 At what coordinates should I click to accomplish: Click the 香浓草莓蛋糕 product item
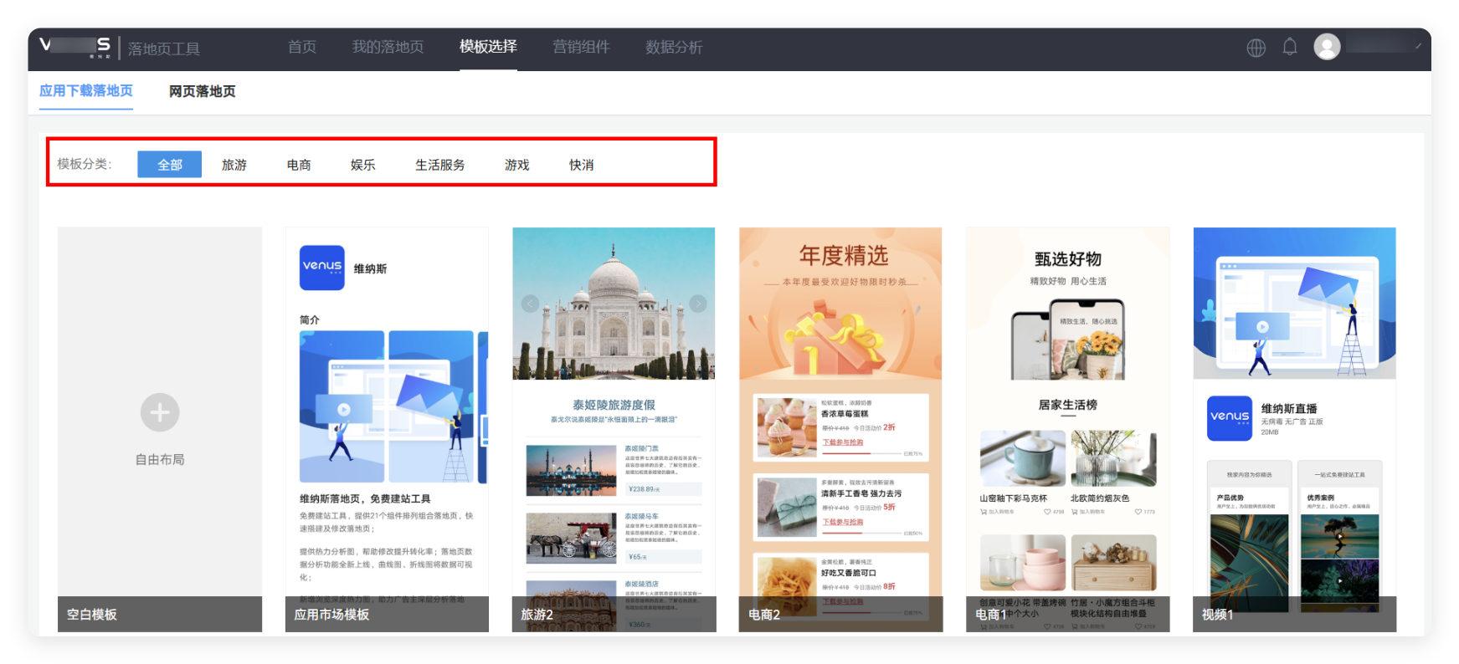pos(840,427)
